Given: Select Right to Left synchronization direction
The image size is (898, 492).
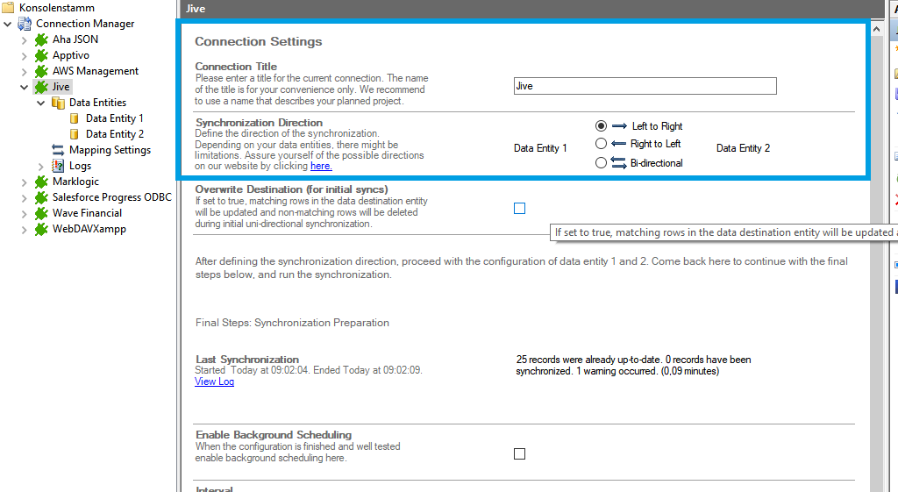Looking at the screenshot, I should point(601,144).
